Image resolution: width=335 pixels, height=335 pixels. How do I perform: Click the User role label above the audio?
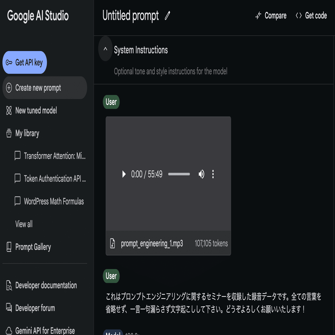111,102
